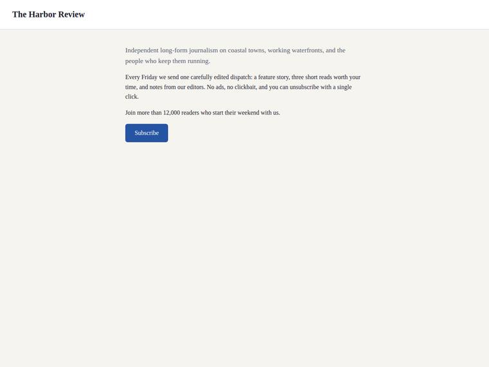Open The Harbor Review site title

tap(48, 14)
